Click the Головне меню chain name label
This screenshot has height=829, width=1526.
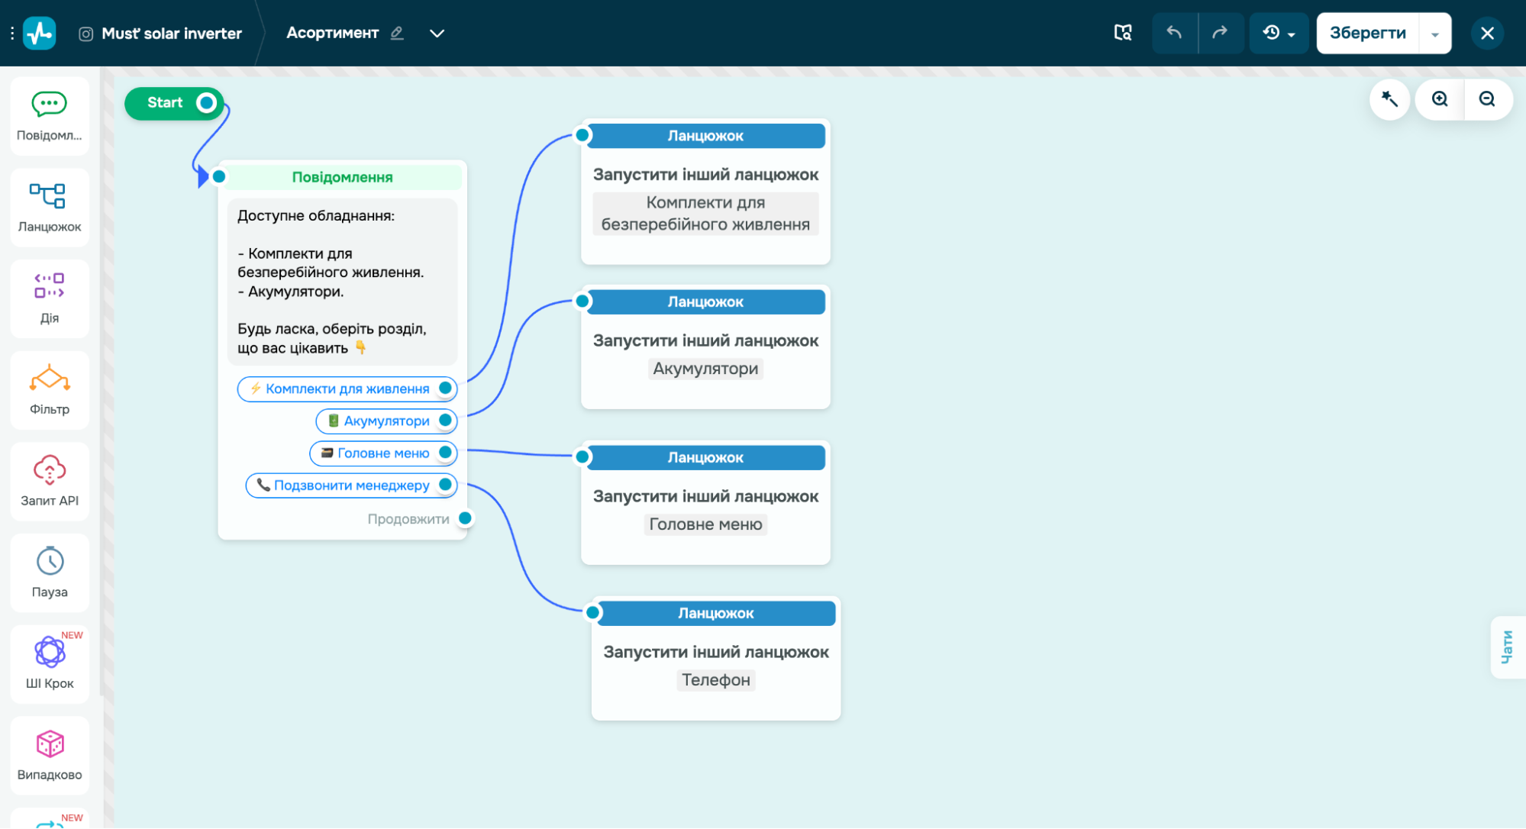705,524
